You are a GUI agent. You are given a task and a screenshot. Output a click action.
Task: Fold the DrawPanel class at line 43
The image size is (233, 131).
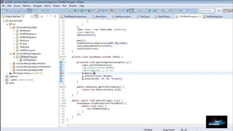click(66, 57)
